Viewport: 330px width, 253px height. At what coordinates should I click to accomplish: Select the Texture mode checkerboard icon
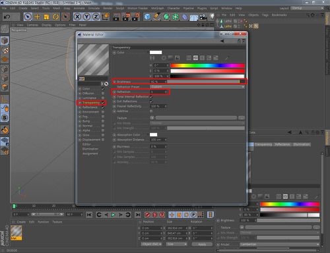(x=5, y=51)
